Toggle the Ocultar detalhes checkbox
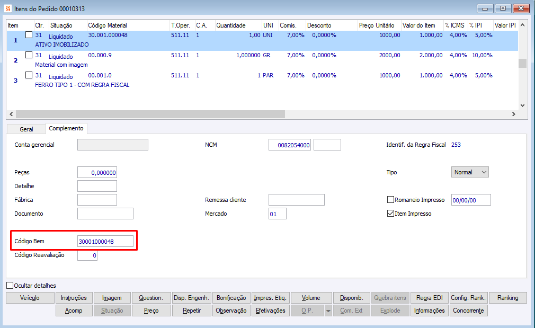 [x=10, y=285]
